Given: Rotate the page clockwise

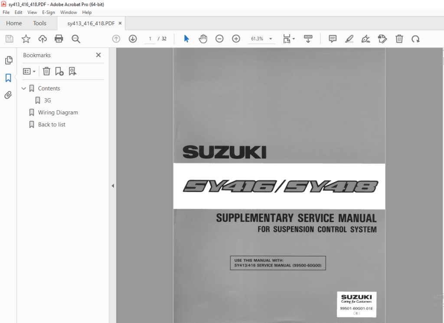Looking at the screenshot, I should tap(415, 39).
